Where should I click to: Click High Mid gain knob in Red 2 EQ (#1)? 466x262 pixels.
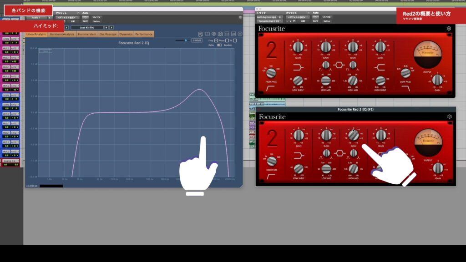pyautogui.click(x=353, y=135)
